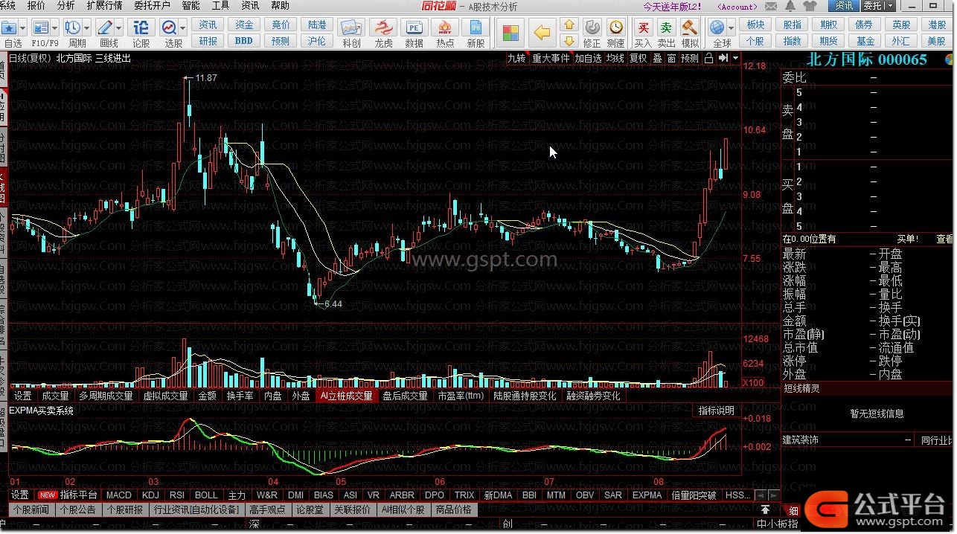957x534 pixels.
Task: Expand the 画线 dropdown arrow
Action: point(119,28)
